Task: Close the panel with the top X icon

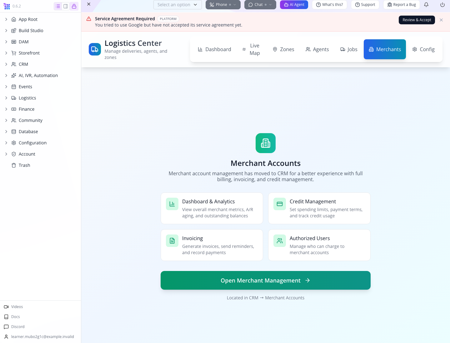Action: [89, 4]
